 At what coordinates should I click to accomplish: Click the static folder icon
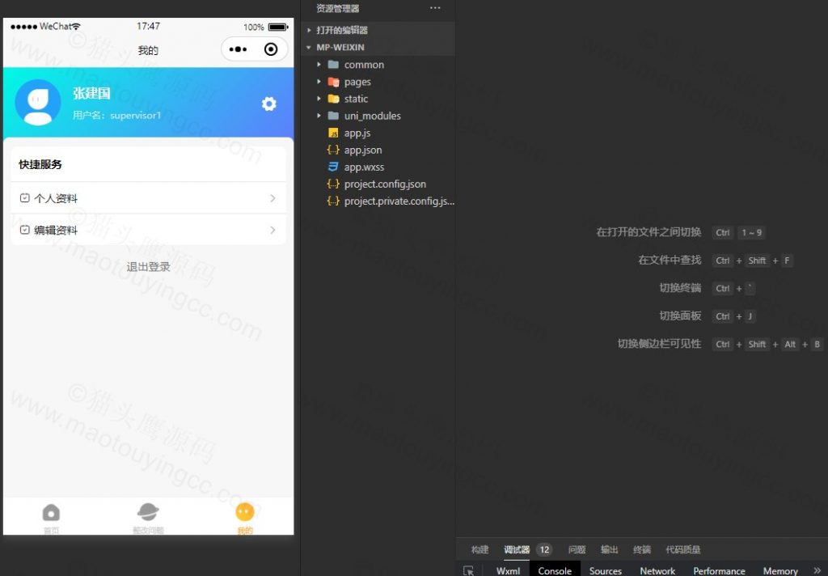(333, 98)
